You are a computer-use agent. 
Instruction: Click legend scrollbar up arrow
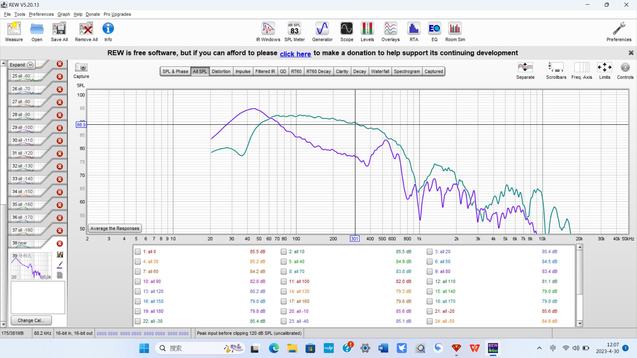[580, 247]
